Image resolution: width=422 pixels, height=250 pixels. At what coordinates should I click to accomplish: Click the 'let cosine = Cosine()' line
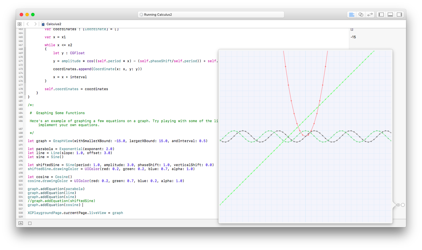click(50, 177)
